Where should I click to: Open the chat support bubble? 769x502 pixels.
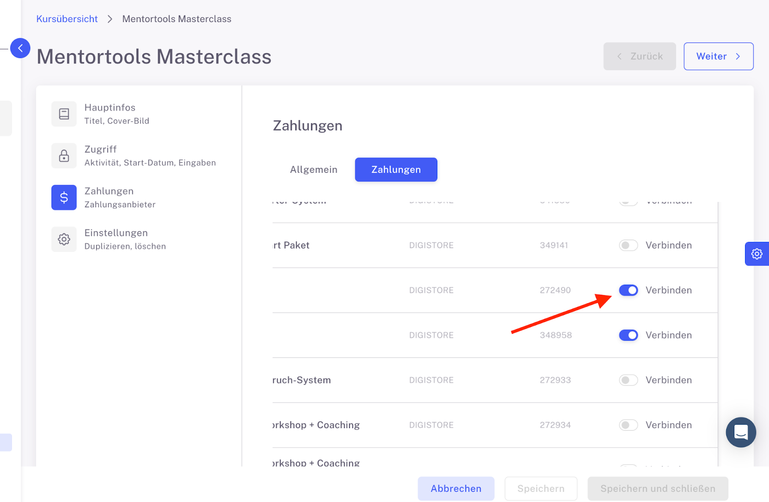tap(741, 432)
